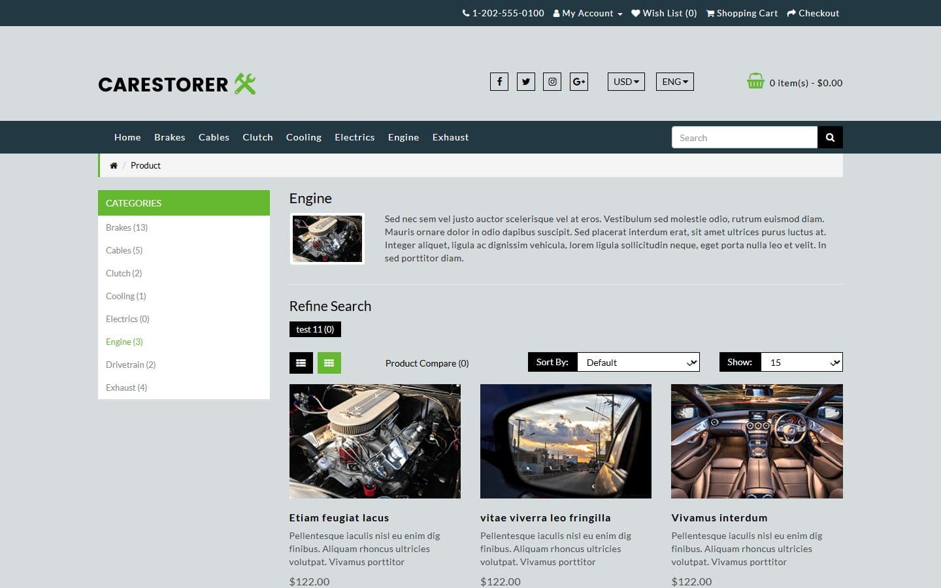The width and height of the screenshot is (941, 588).
Task: Open the Cables navigation menu item
Action: pos(214,137)
